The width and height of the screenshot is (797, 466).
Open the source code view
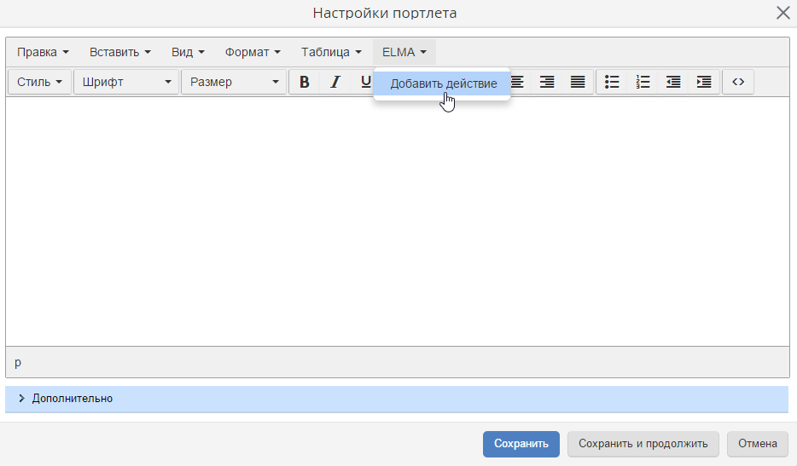738,82
